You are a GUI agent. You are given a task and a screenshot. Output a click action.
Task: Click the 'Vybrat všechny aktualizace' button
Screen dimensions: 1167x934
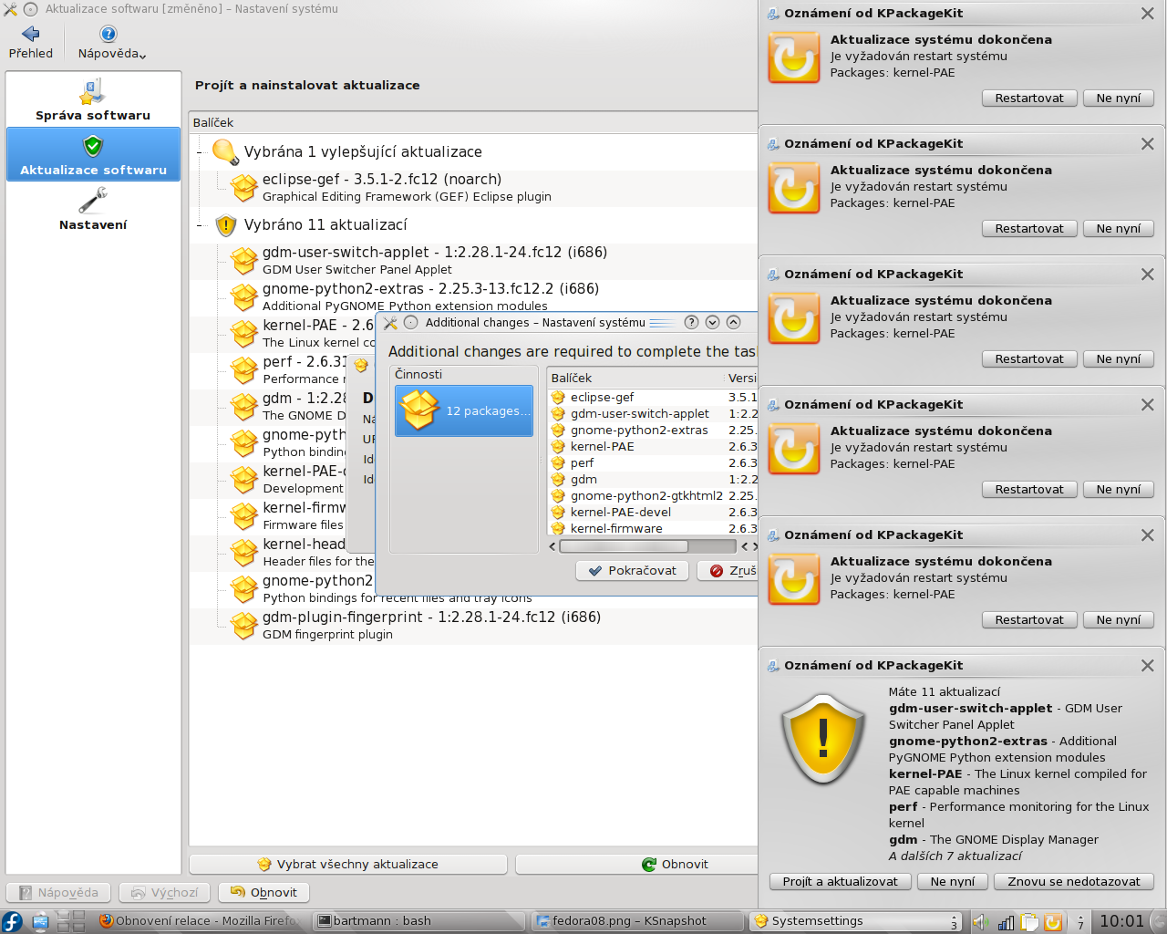pos(347,864)
